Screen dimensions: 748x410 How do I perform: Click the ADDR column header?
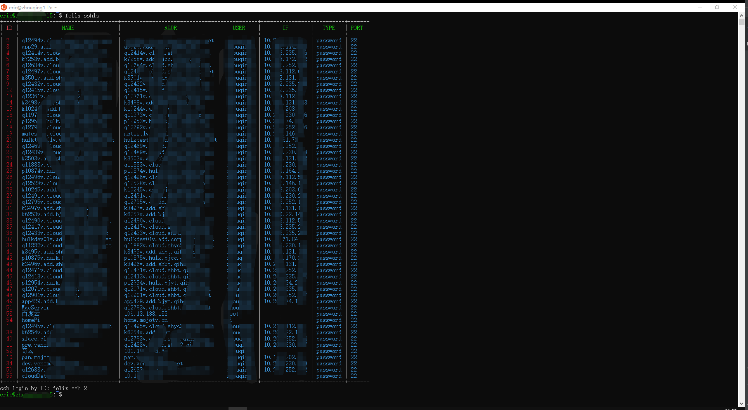tap(171, 28)
